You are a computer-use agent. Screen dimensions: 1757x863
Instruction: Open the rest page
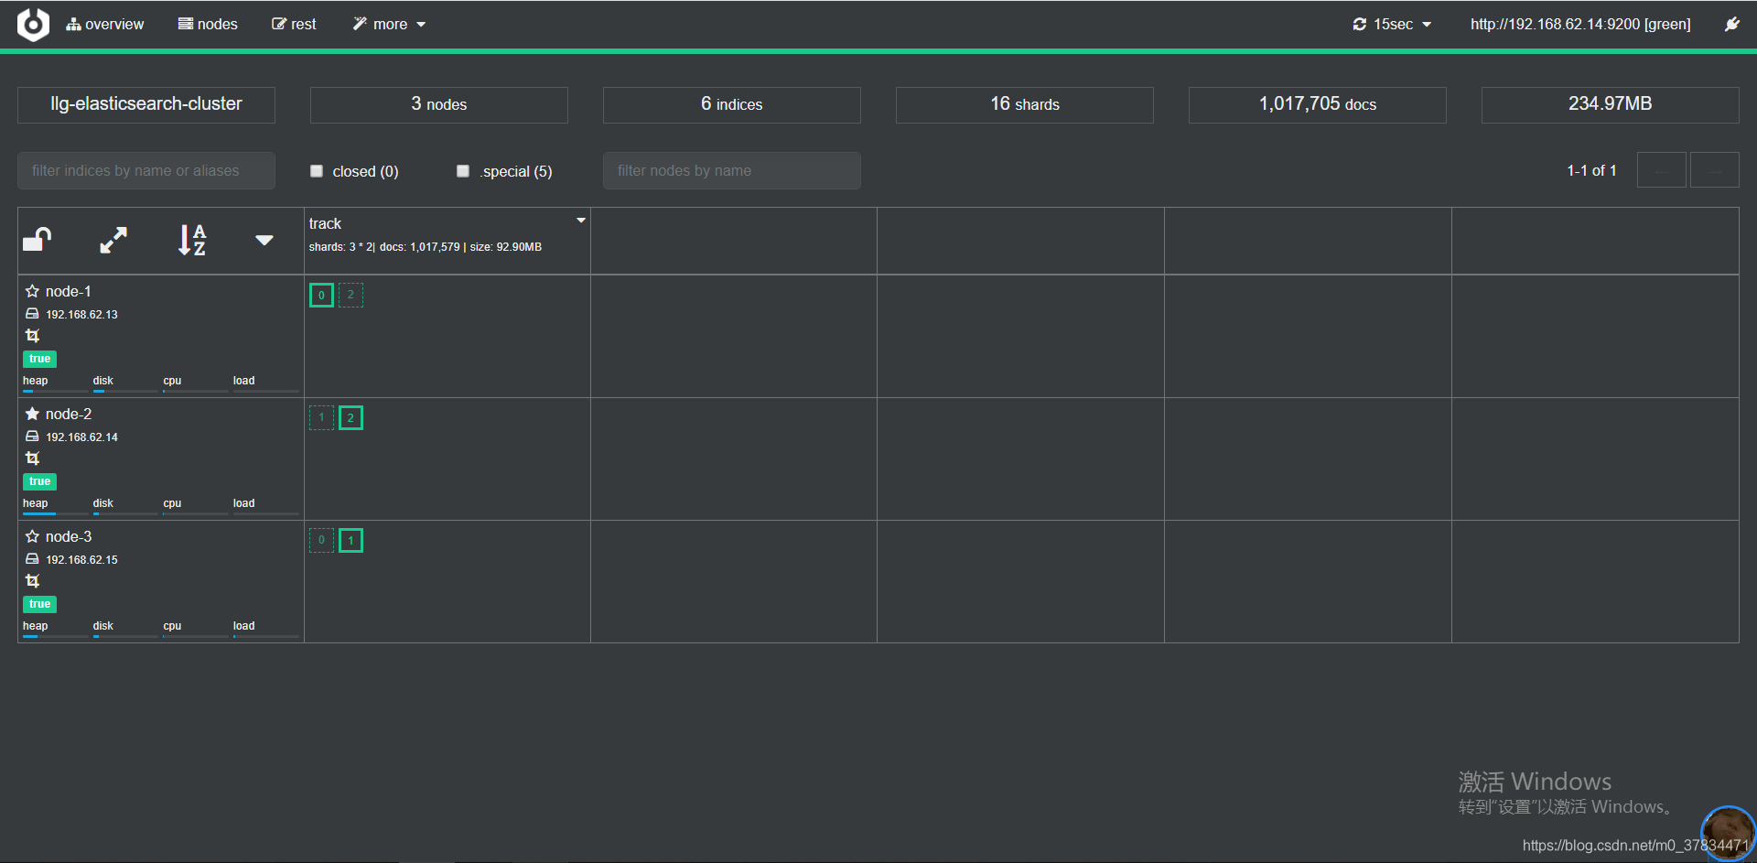click(294, 25)
